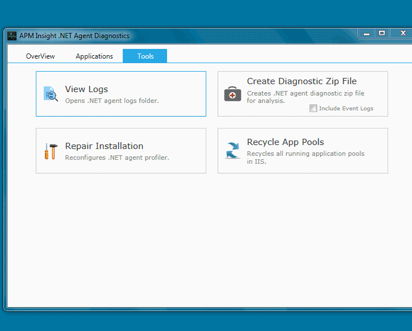Viewport: 412px width, 331px height.
Task: Click the first-aid kit Diagnostic Zip icon
Action: coord(232,94)
